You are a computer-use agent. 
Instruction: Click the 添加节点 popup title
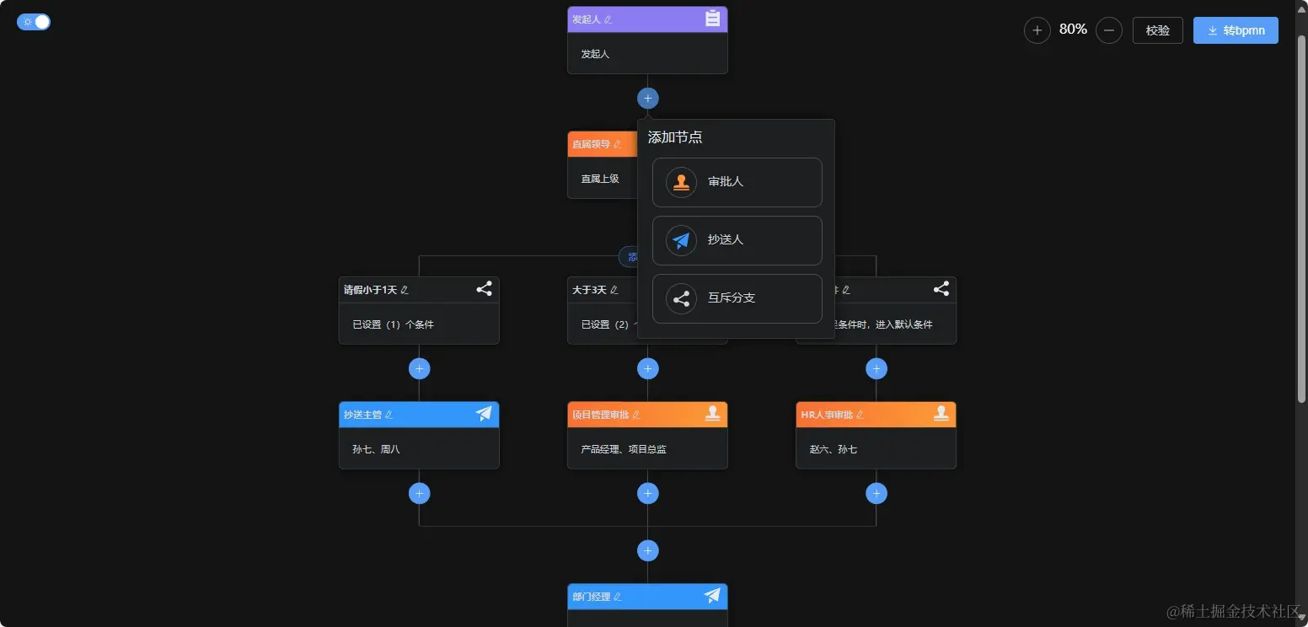(x=675, y=137)
